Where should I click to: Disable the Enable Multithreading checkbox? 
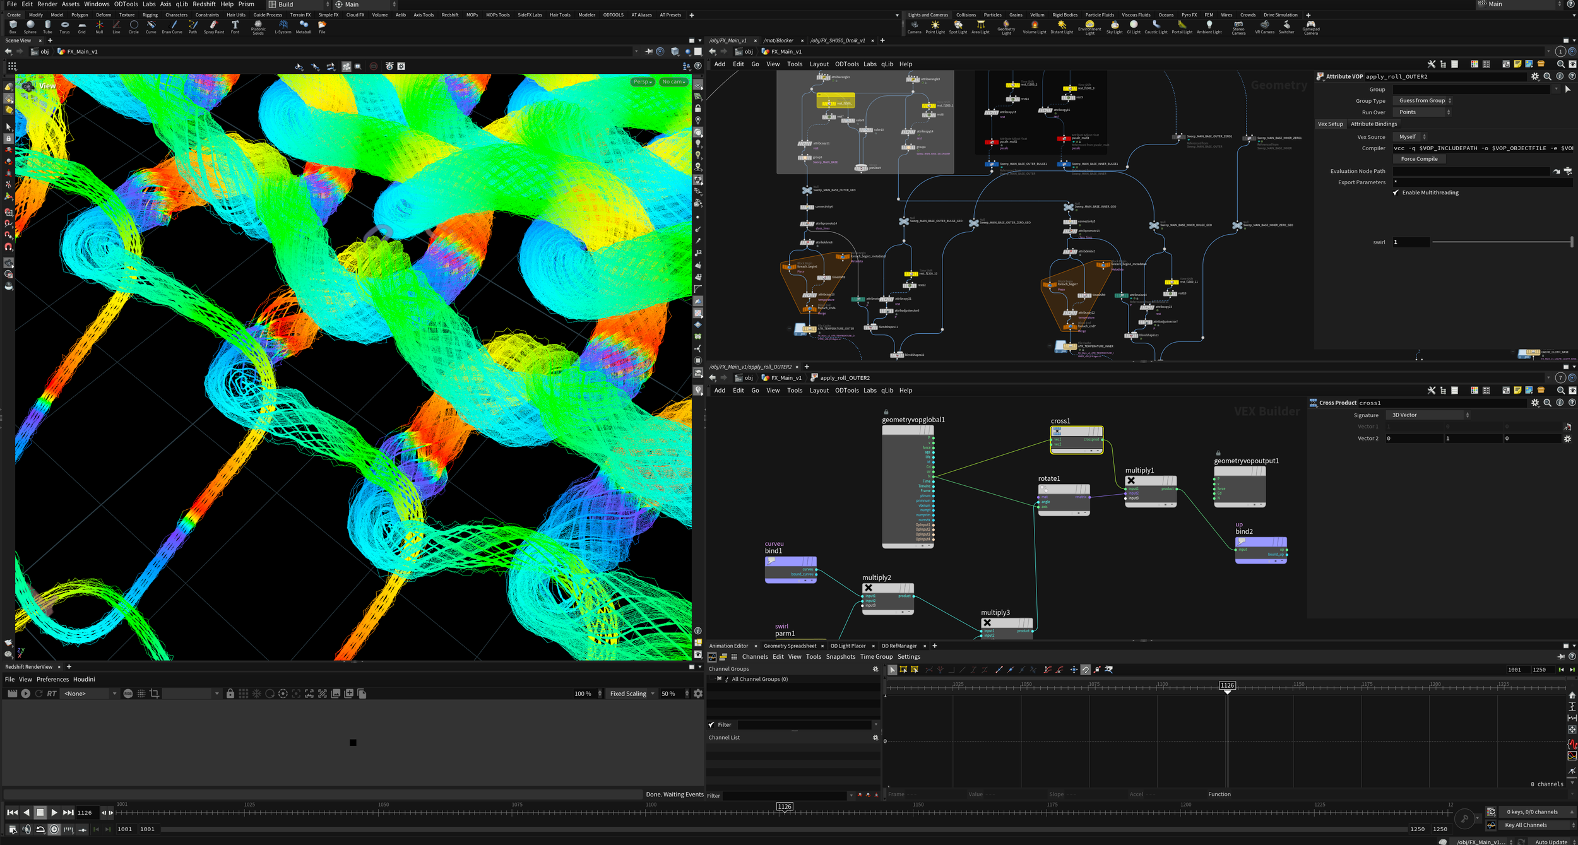(x=1396, y=192)
